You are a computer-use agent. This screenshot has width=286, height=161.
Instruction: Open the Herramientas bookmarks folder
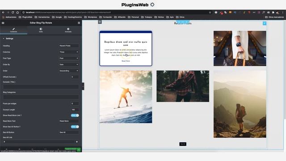(x=42, y=17)
